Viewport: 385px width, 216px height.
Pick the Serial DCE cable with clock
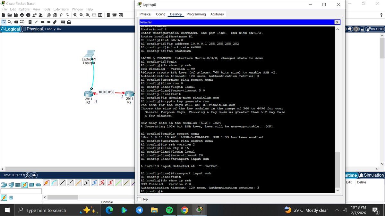click(x=102, y=183)
